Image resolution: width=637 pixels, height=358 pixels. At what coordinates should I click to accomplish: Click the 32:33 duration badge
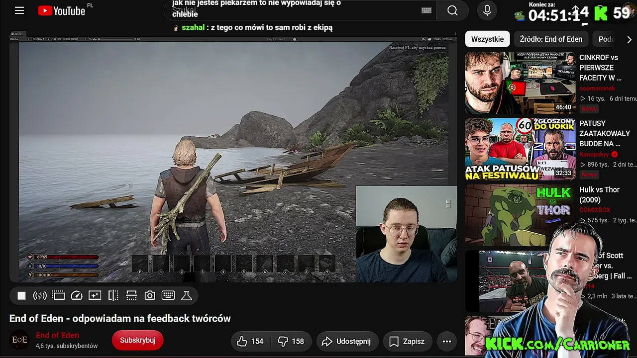(x=563, y=173)
